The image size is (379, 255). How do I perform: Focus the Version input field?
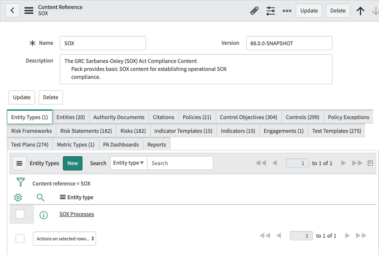point(289,43)
